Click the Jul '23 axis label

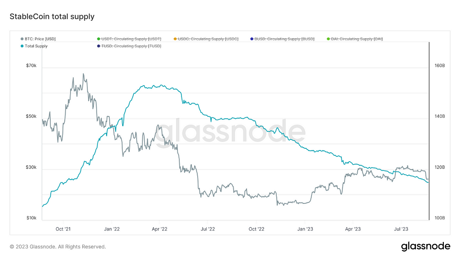tap(401, 229)
